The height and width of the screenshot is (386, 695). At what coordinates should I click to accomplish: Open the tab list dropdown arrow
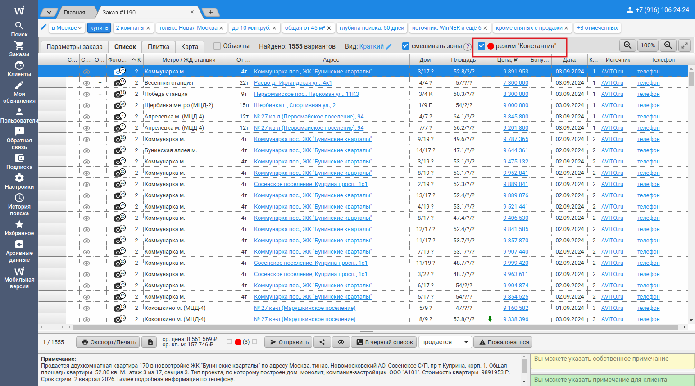49,12
